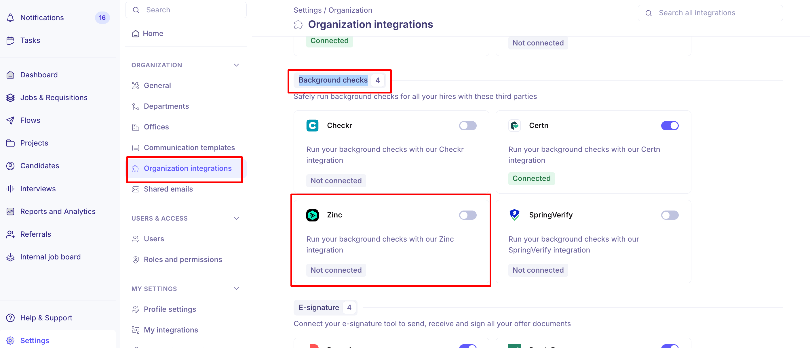Viewport: 810px width, 348px height.
Task: Click the Users icon under Users & Access
Action: [x=136, y=239]
